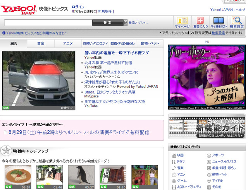Click the その他 category icon
The height and width of the screenshot is (190, 248).
pos(209,187)
